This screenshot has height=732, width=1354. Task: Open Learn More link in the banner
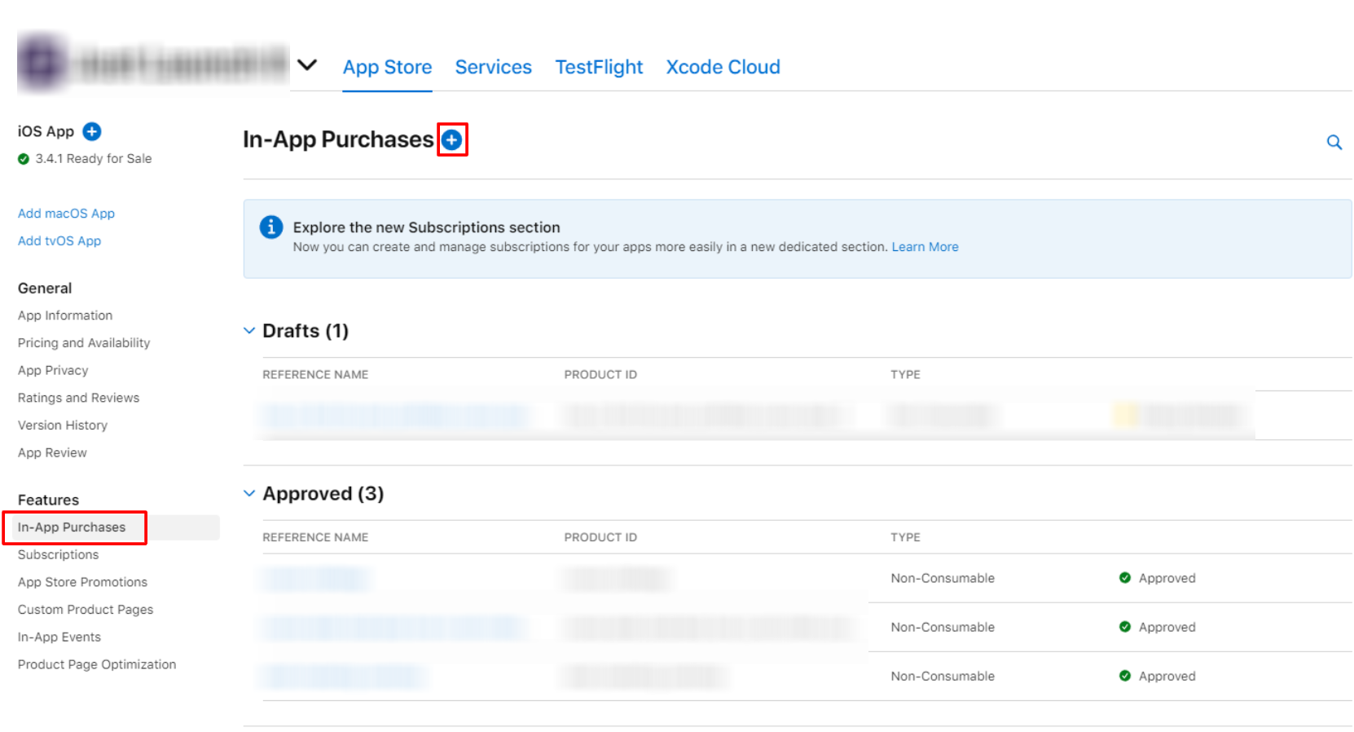(x=925, y=247)
